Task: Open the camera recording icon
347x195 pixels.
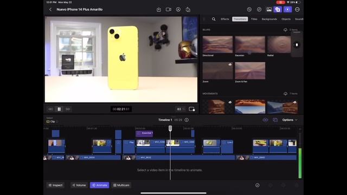Action: point(169,10)
